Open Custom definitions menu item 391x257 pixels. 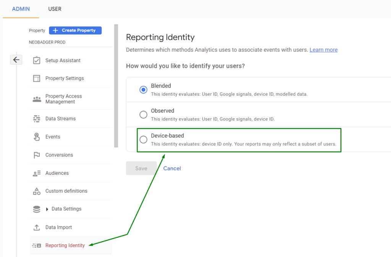pos(71,191)
